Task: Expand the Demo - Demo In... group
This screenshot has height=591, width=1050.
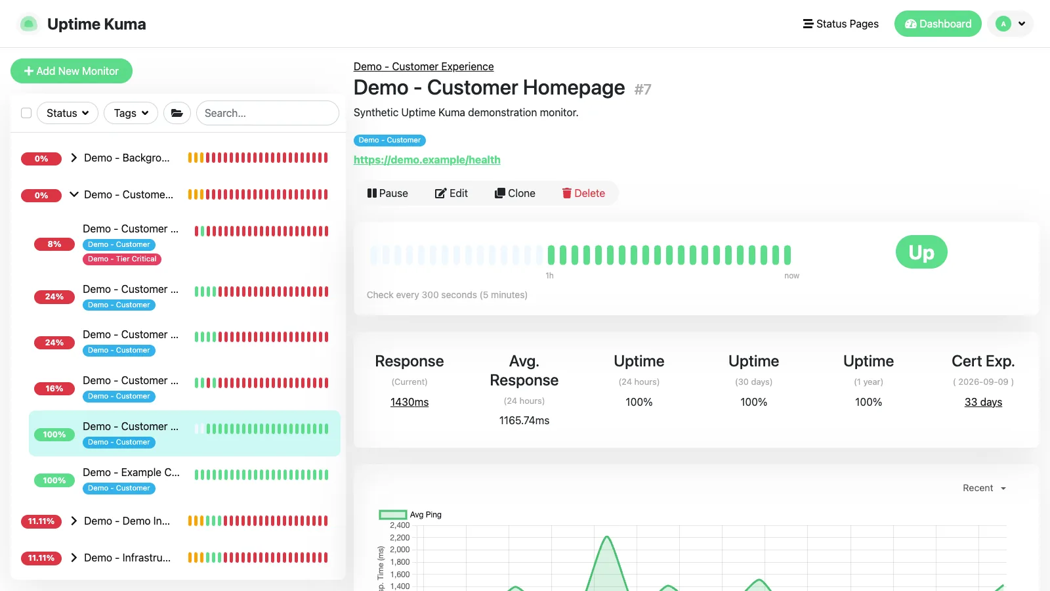Action: pos(74,521)
